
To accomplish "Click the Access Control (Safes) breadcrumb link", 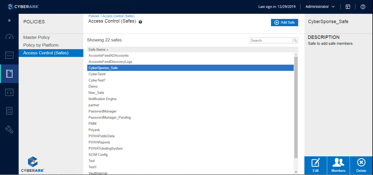I will tap(118, 16).
